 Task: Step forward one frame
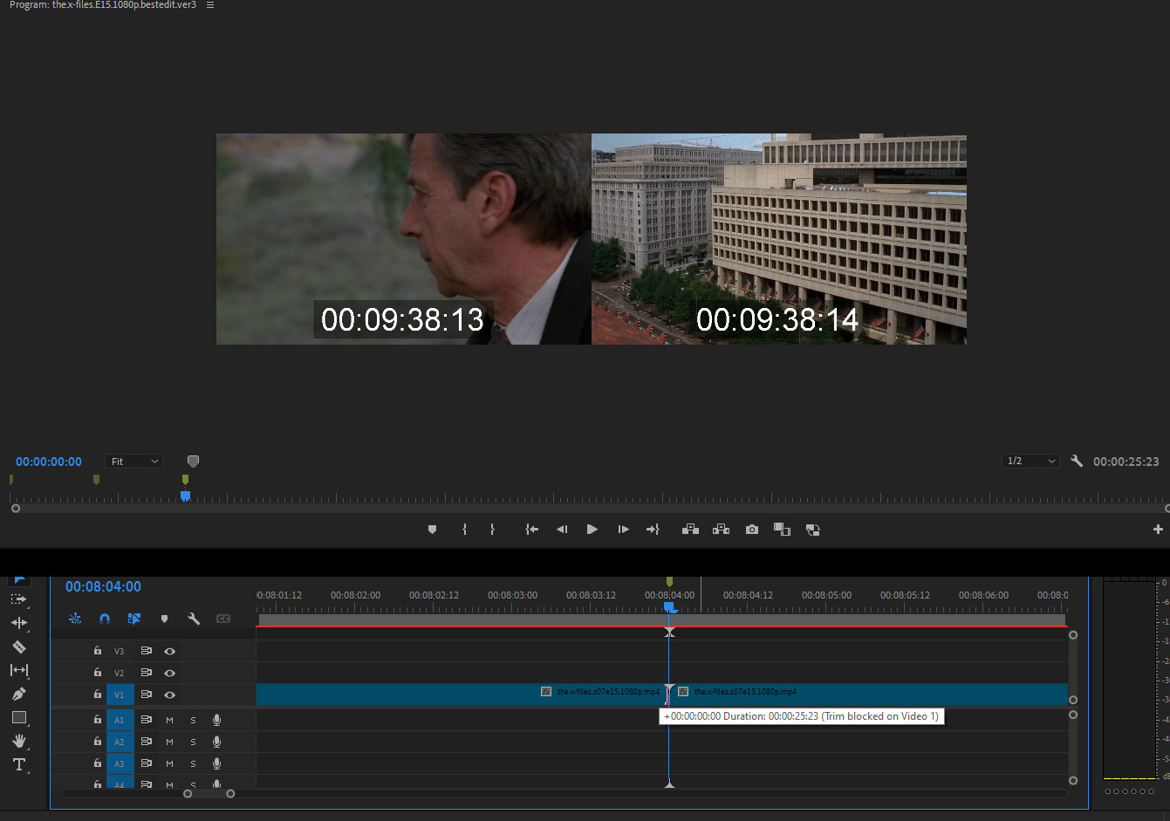pos(623,530)
